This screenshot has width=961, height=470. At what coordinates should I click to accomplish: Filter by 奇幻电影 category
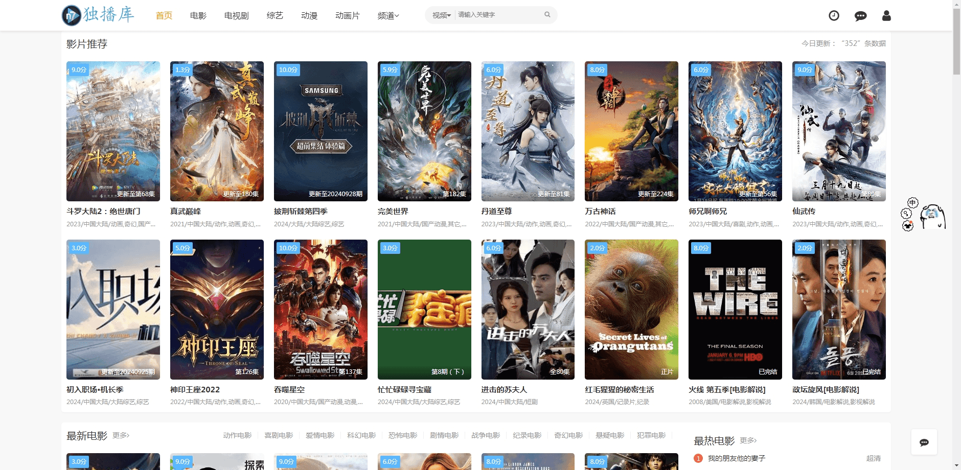[568, 435]
